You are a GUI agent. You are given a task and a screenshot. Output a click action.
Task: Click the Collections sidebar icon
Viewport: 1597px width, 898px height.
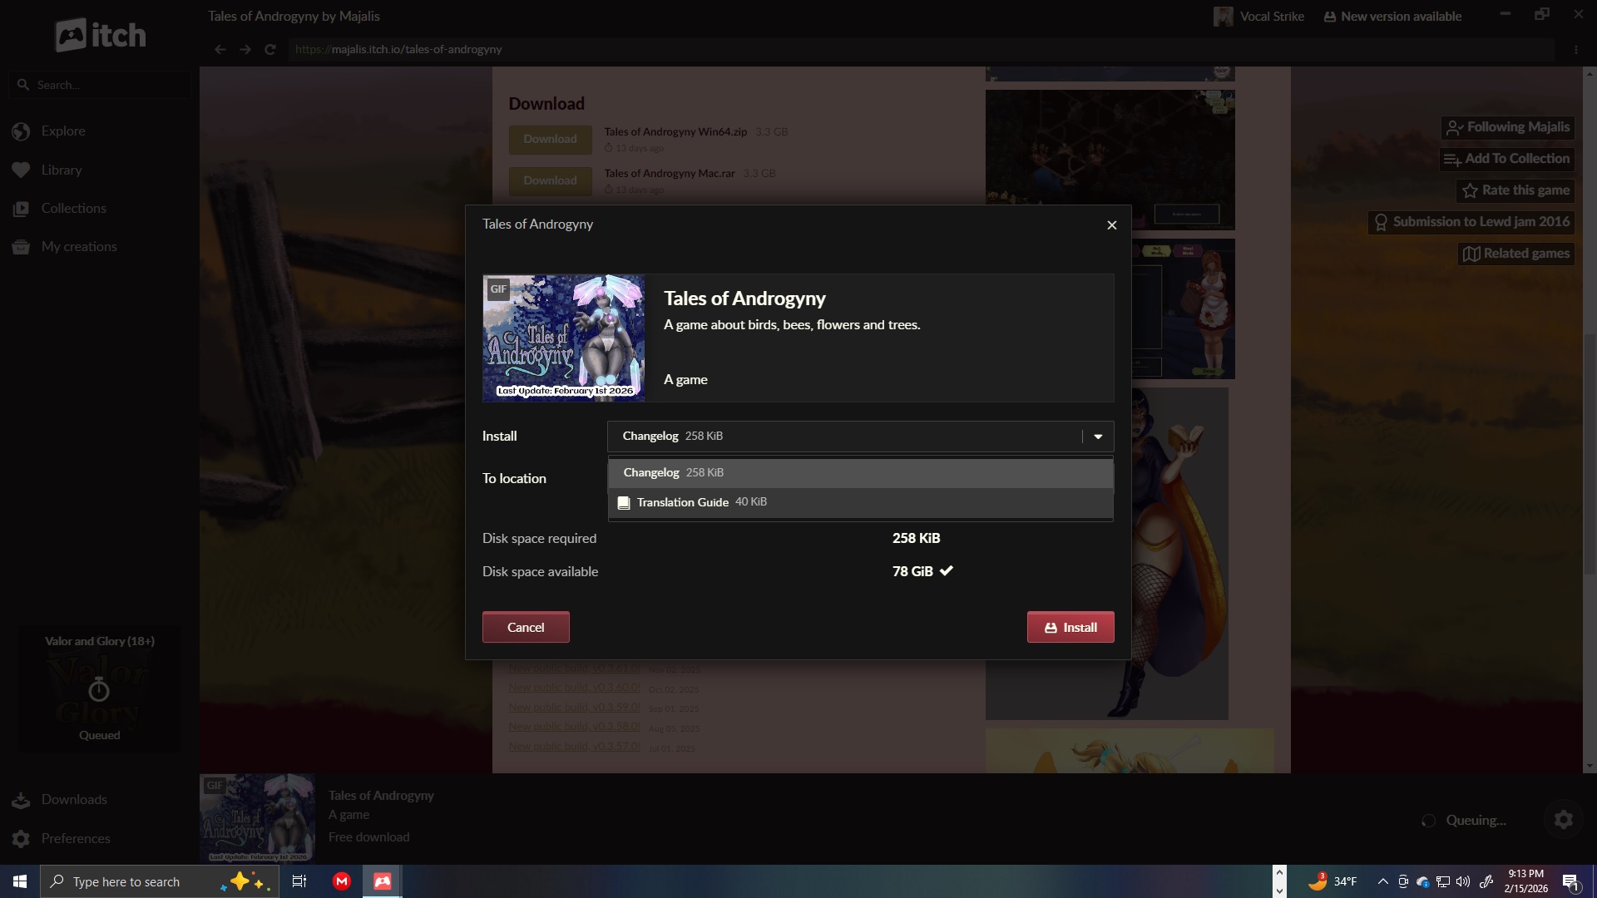pos(21,209)
